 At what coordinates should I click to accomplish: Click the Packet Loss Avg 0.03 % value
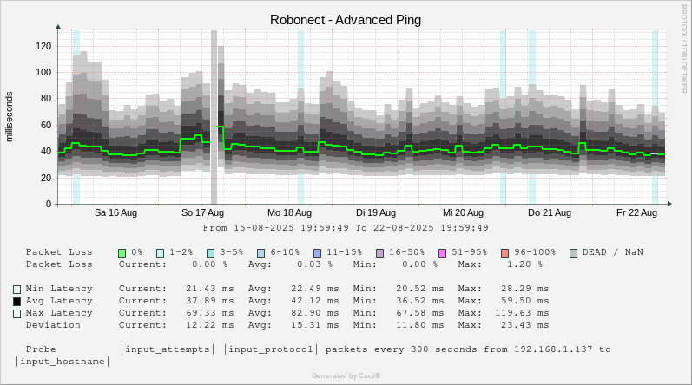click(x=314, y=264)
